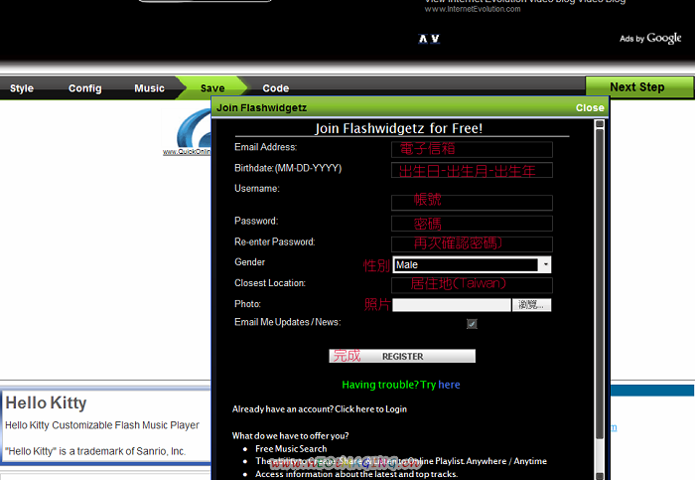Open the www.InternetEvolution.com ad link
This screenshot has width=695, height=480.
point(473,9)
